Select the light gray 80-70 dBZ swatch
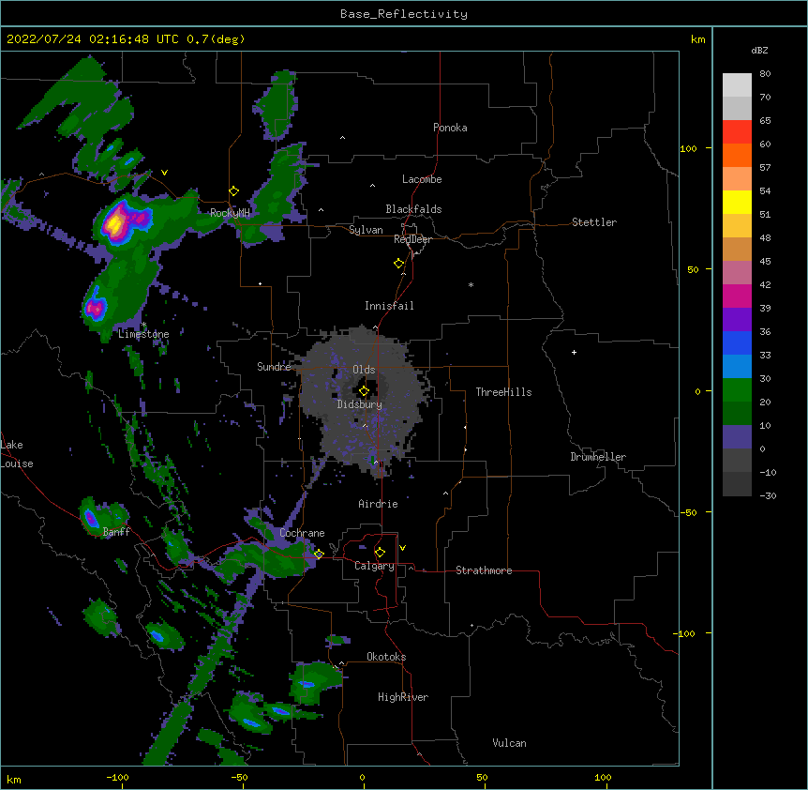 pos(737,84)
